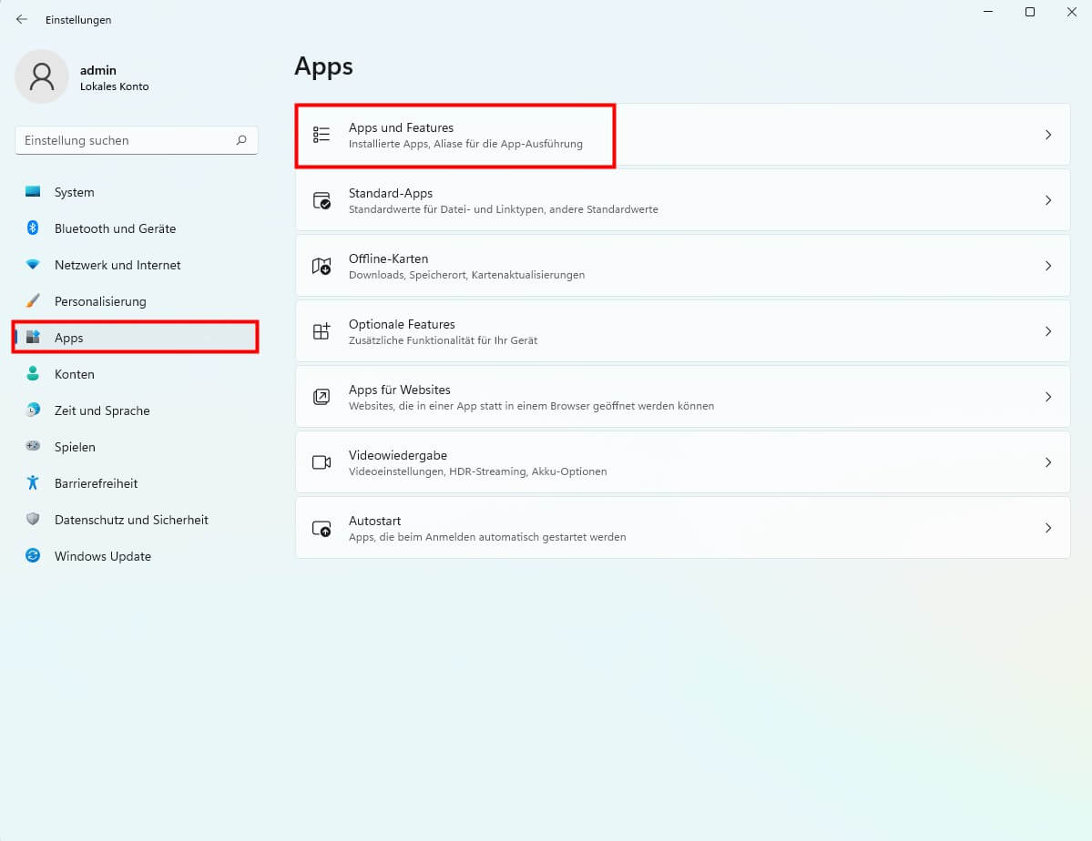Click the Offline-Karten map icon
1092x841 pixels.
[321, 266]
